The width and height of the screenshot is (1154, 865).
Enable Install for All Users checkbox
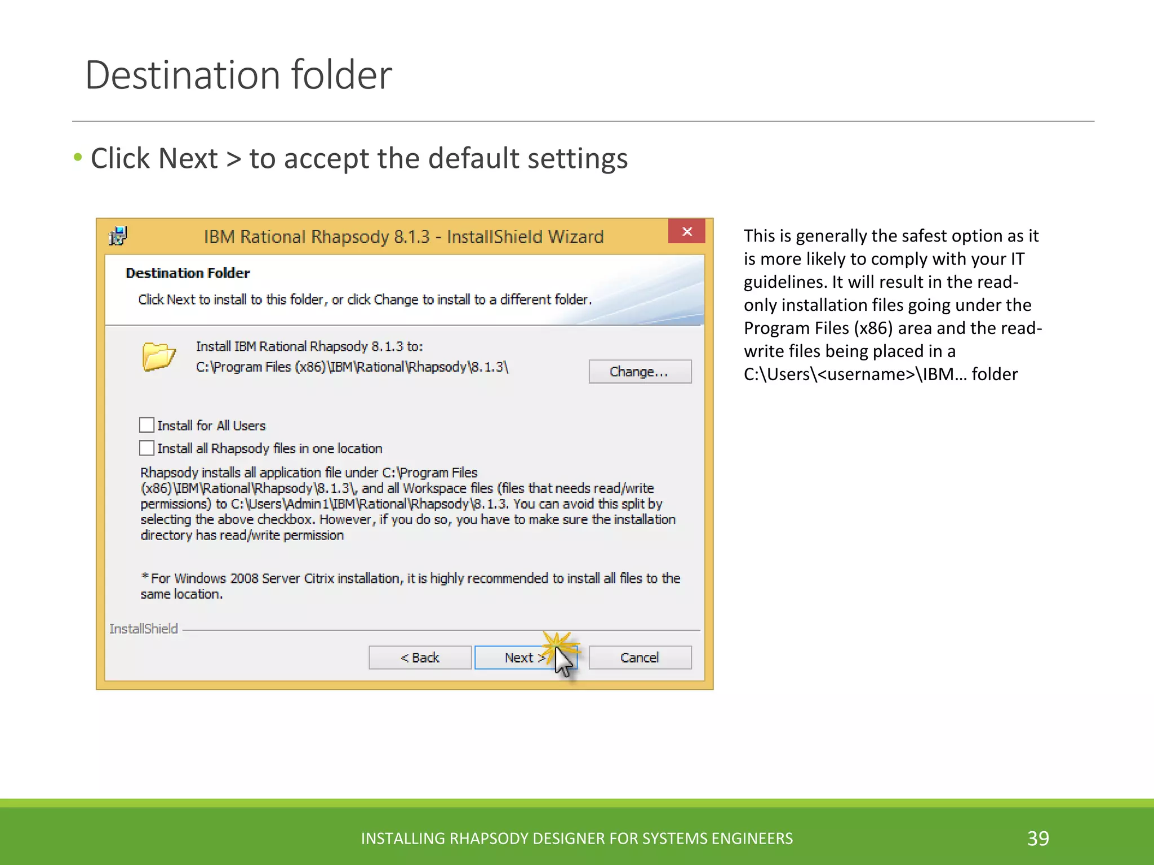click(147, 425)
